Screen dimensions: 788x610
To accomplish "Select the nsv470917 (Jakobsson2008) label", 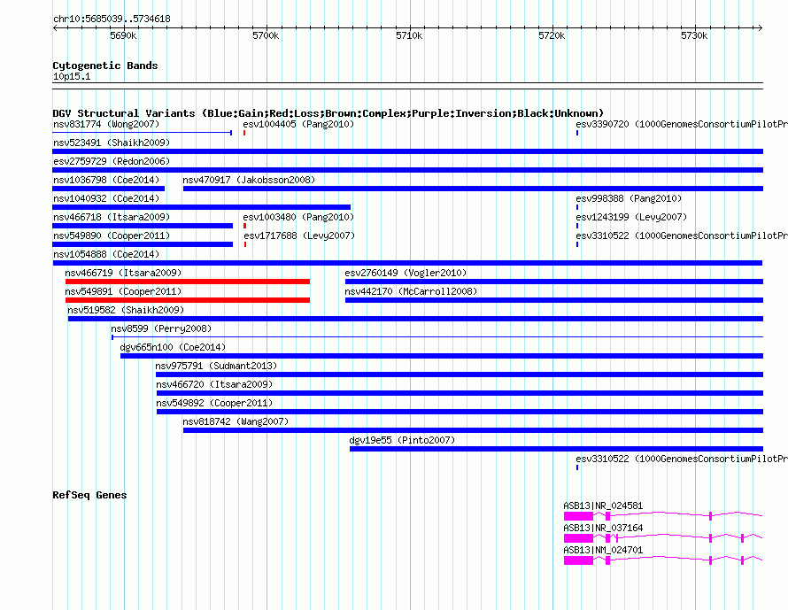I will 249,180.
